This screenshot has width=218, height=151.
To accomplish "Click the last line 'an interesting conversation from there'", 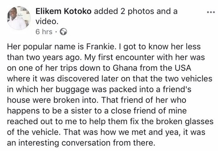I will tap(81, 143).
